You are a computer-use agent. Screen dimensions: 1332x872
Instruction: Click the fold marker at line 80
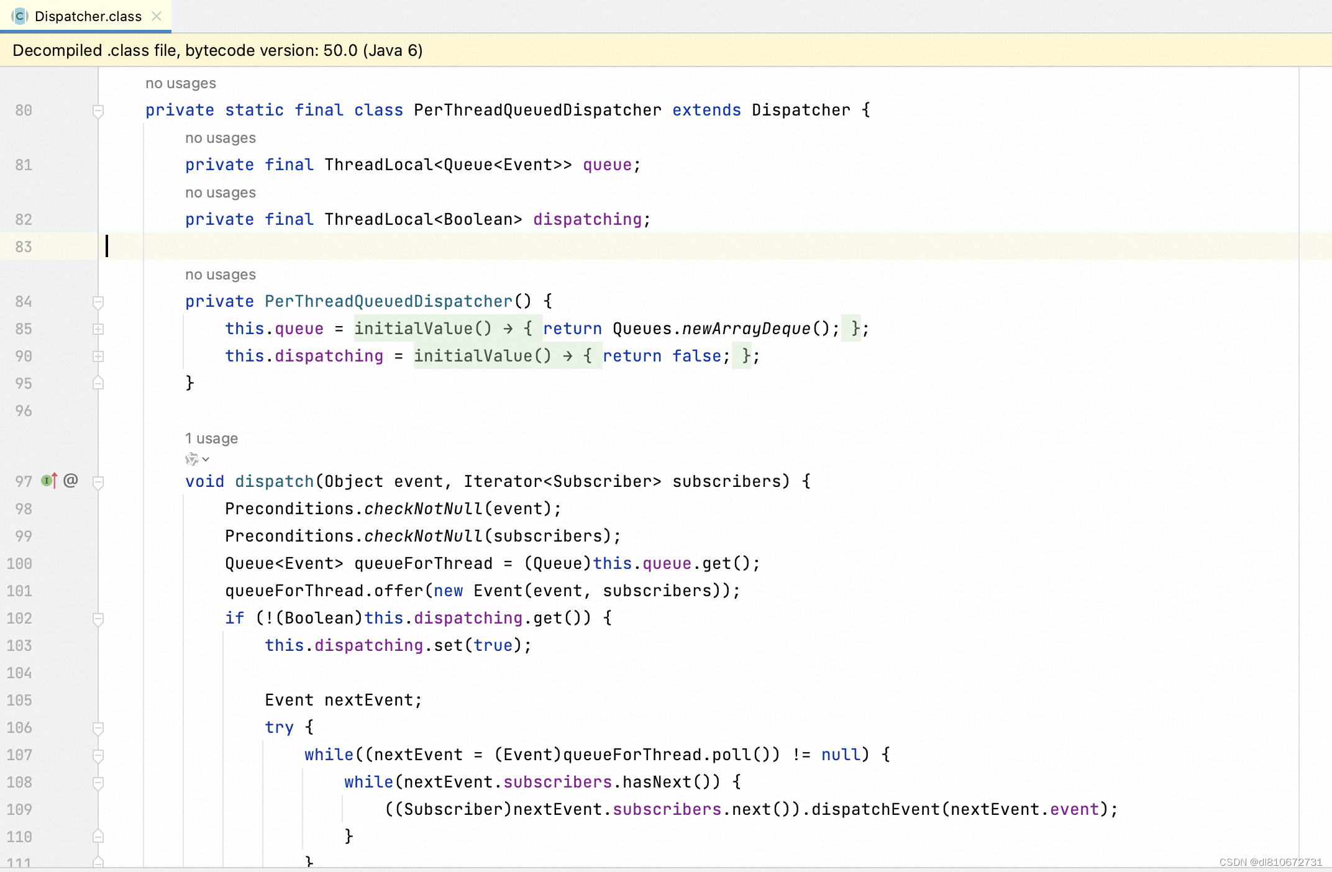pyautogui.click(x=98, y=111)
